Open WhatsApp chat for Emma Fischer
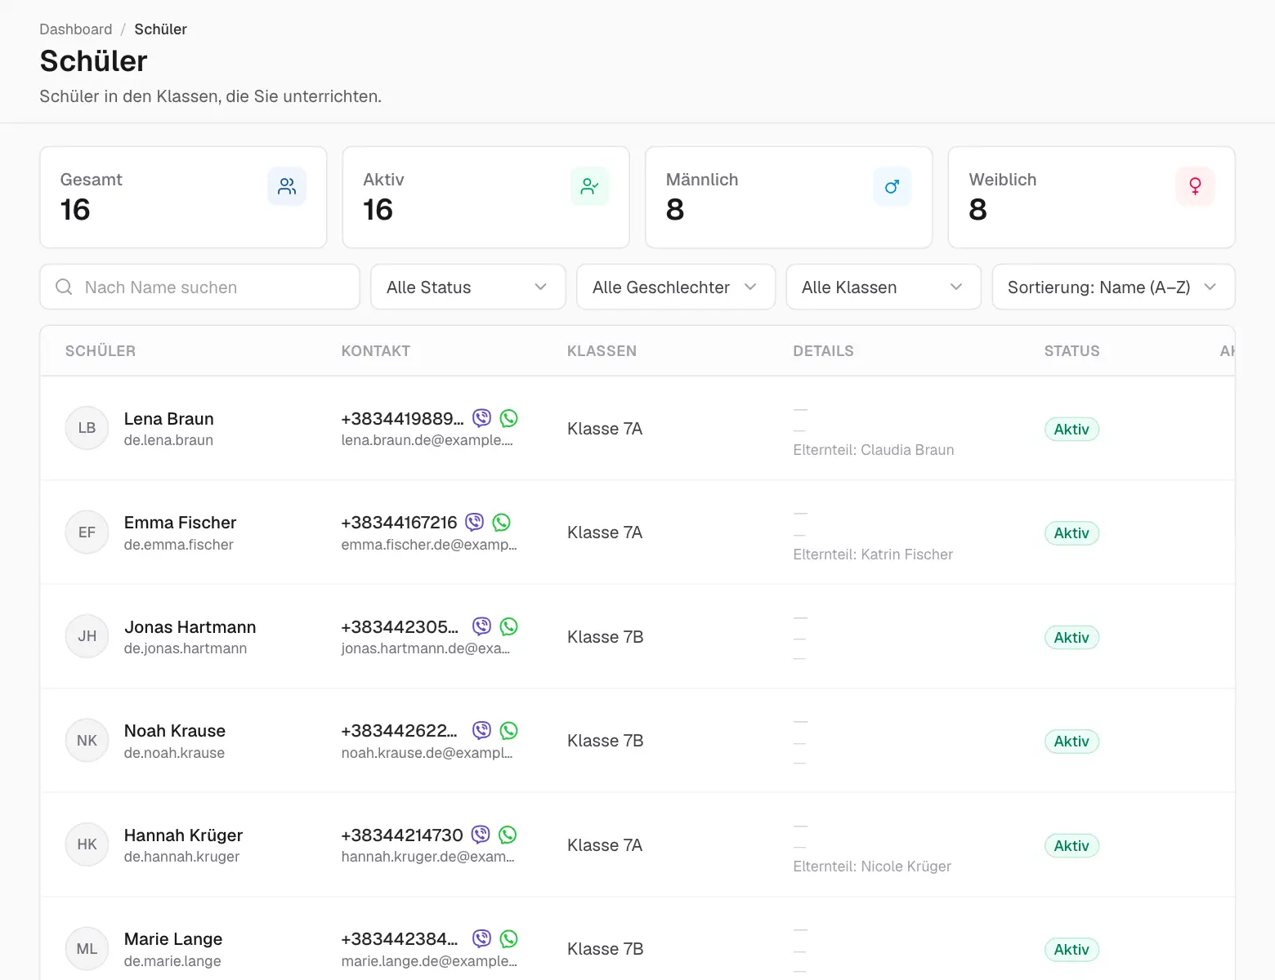The height and width of the screenshot is (980, 1275). point(502,522)
